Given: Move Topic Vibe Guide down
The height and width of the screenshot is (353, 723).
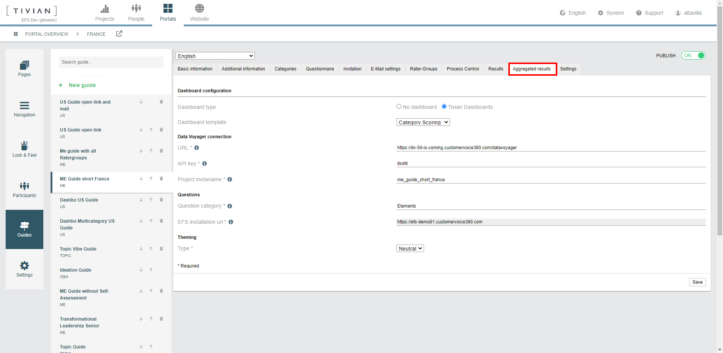Looking at the screenshot, I should [141, 249].
